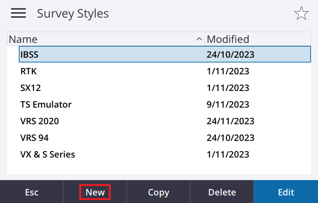Select the SX12 survey style
318x203 pixels.
pyautogui.click(x=165, y=88)
